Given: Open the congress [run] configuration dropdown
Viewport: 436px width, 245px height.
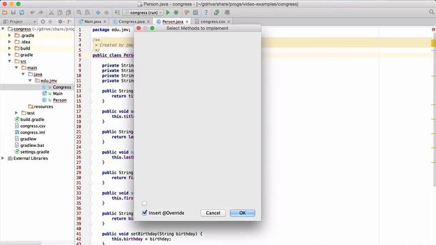Looking at the screenshot, I should pyautogui.click(x=143, y=12).
